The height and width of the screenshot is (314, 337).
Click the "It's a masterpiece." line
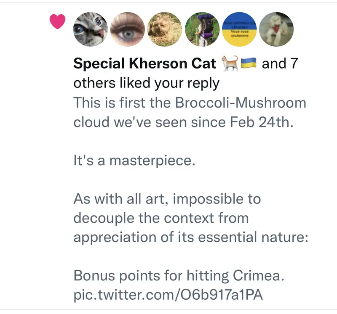(x=134, y=161)
